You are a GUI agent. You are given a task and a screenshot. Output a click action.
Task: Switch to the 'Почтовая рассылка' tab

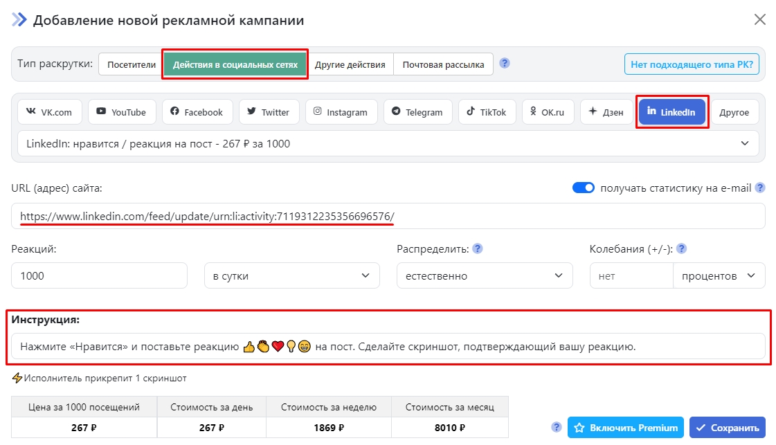point(443,64)
